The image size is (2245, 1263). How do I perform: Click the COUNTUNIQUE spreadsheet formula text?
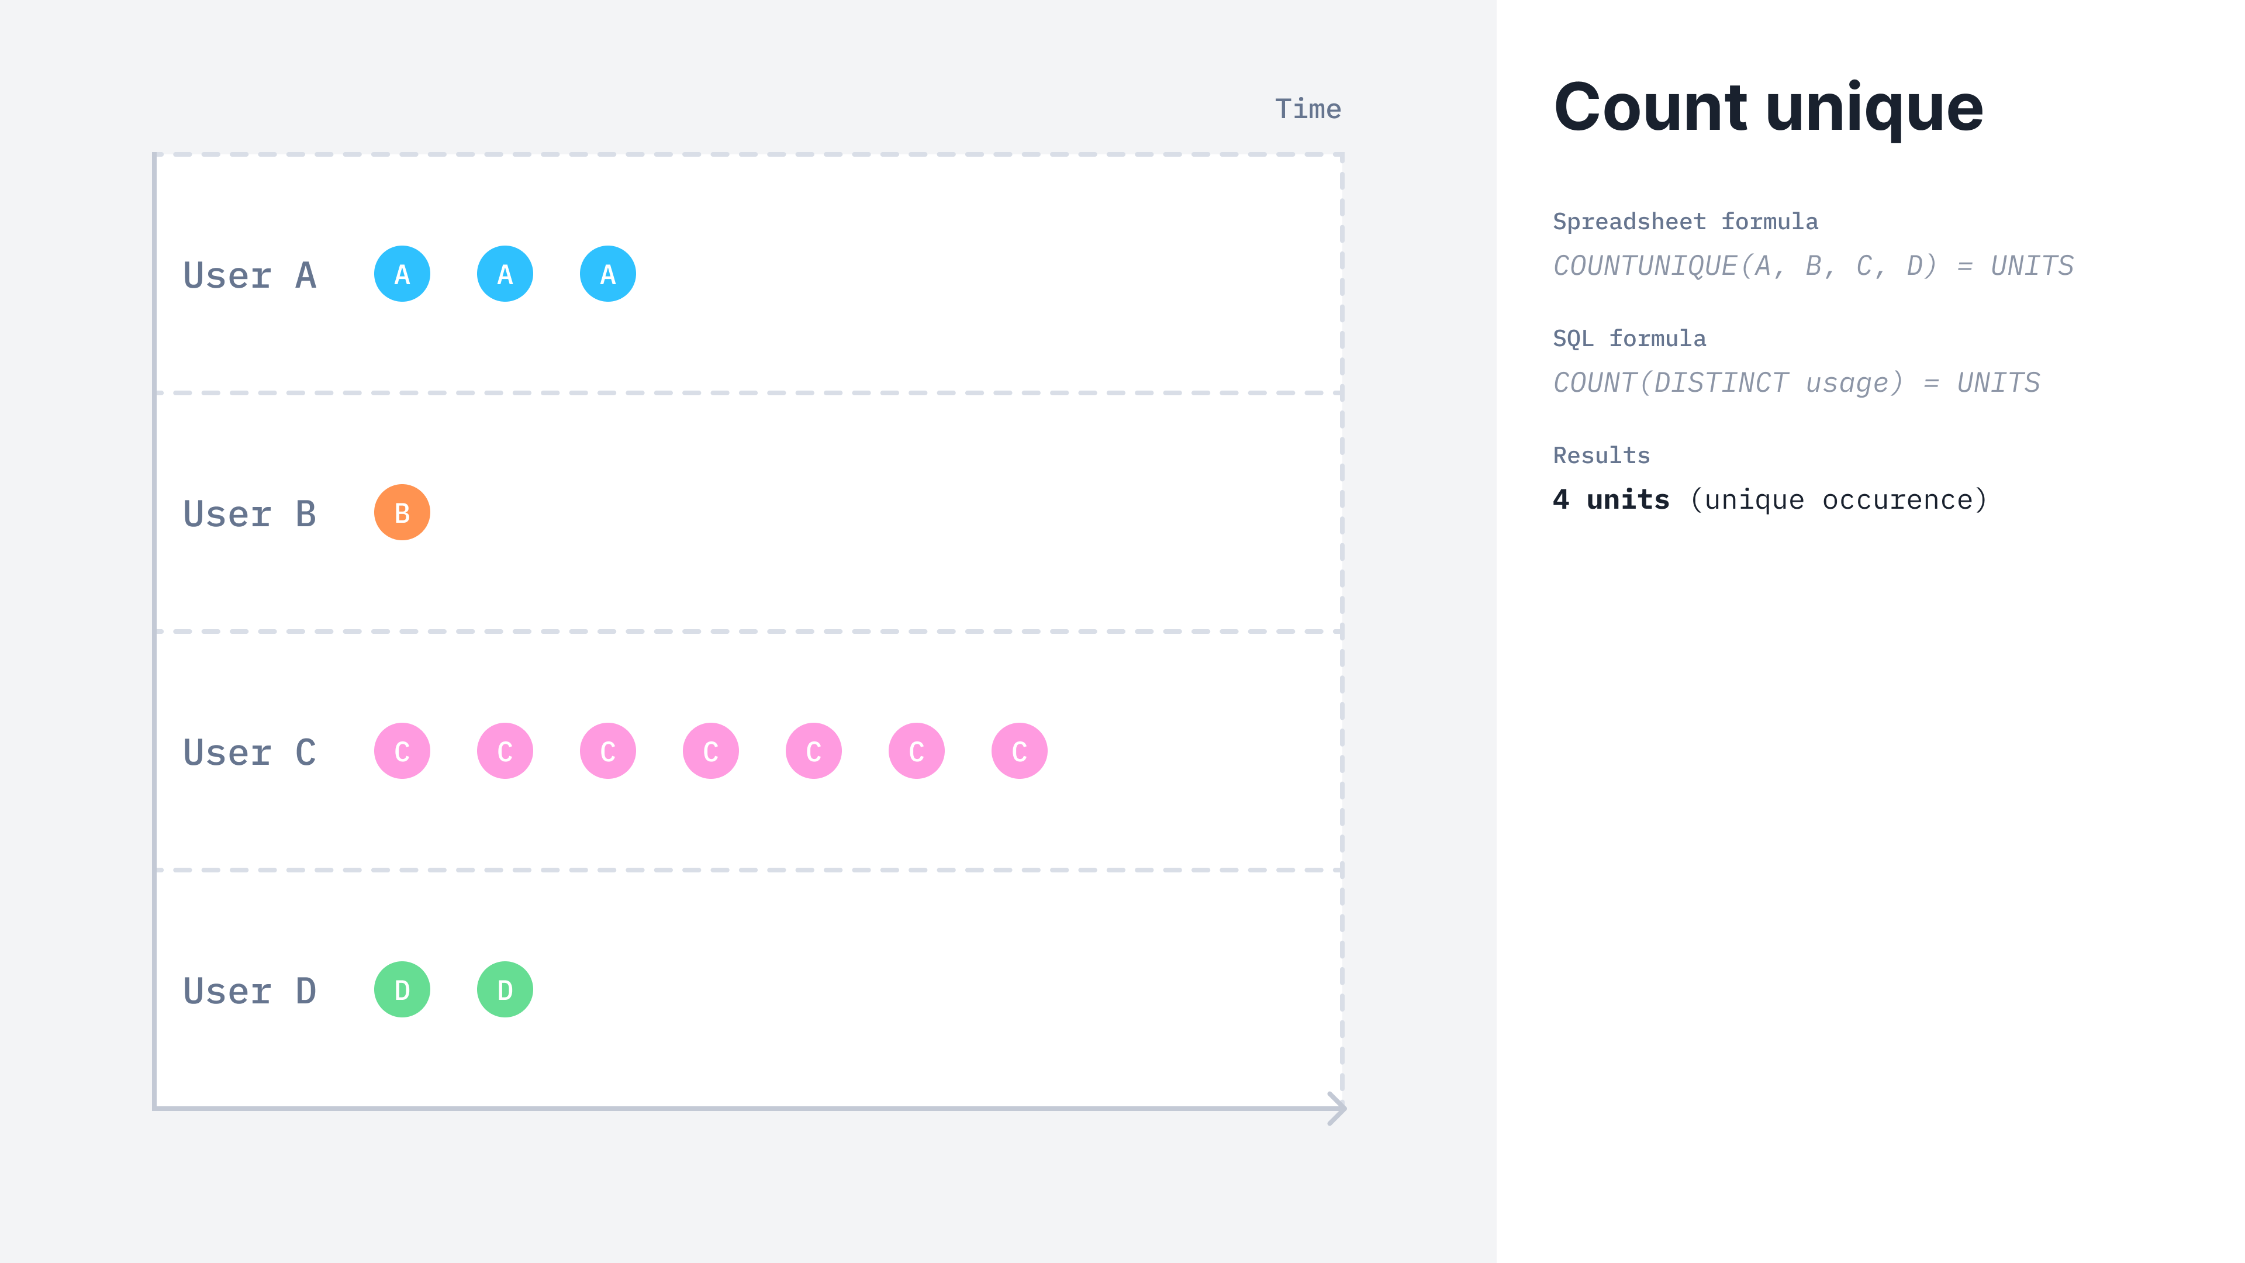[x=1813, y=266]
